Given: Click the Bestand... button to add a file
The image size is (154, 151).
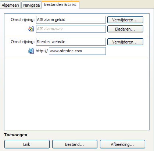Looking at the screenshot, I should [x=75, y=144].
